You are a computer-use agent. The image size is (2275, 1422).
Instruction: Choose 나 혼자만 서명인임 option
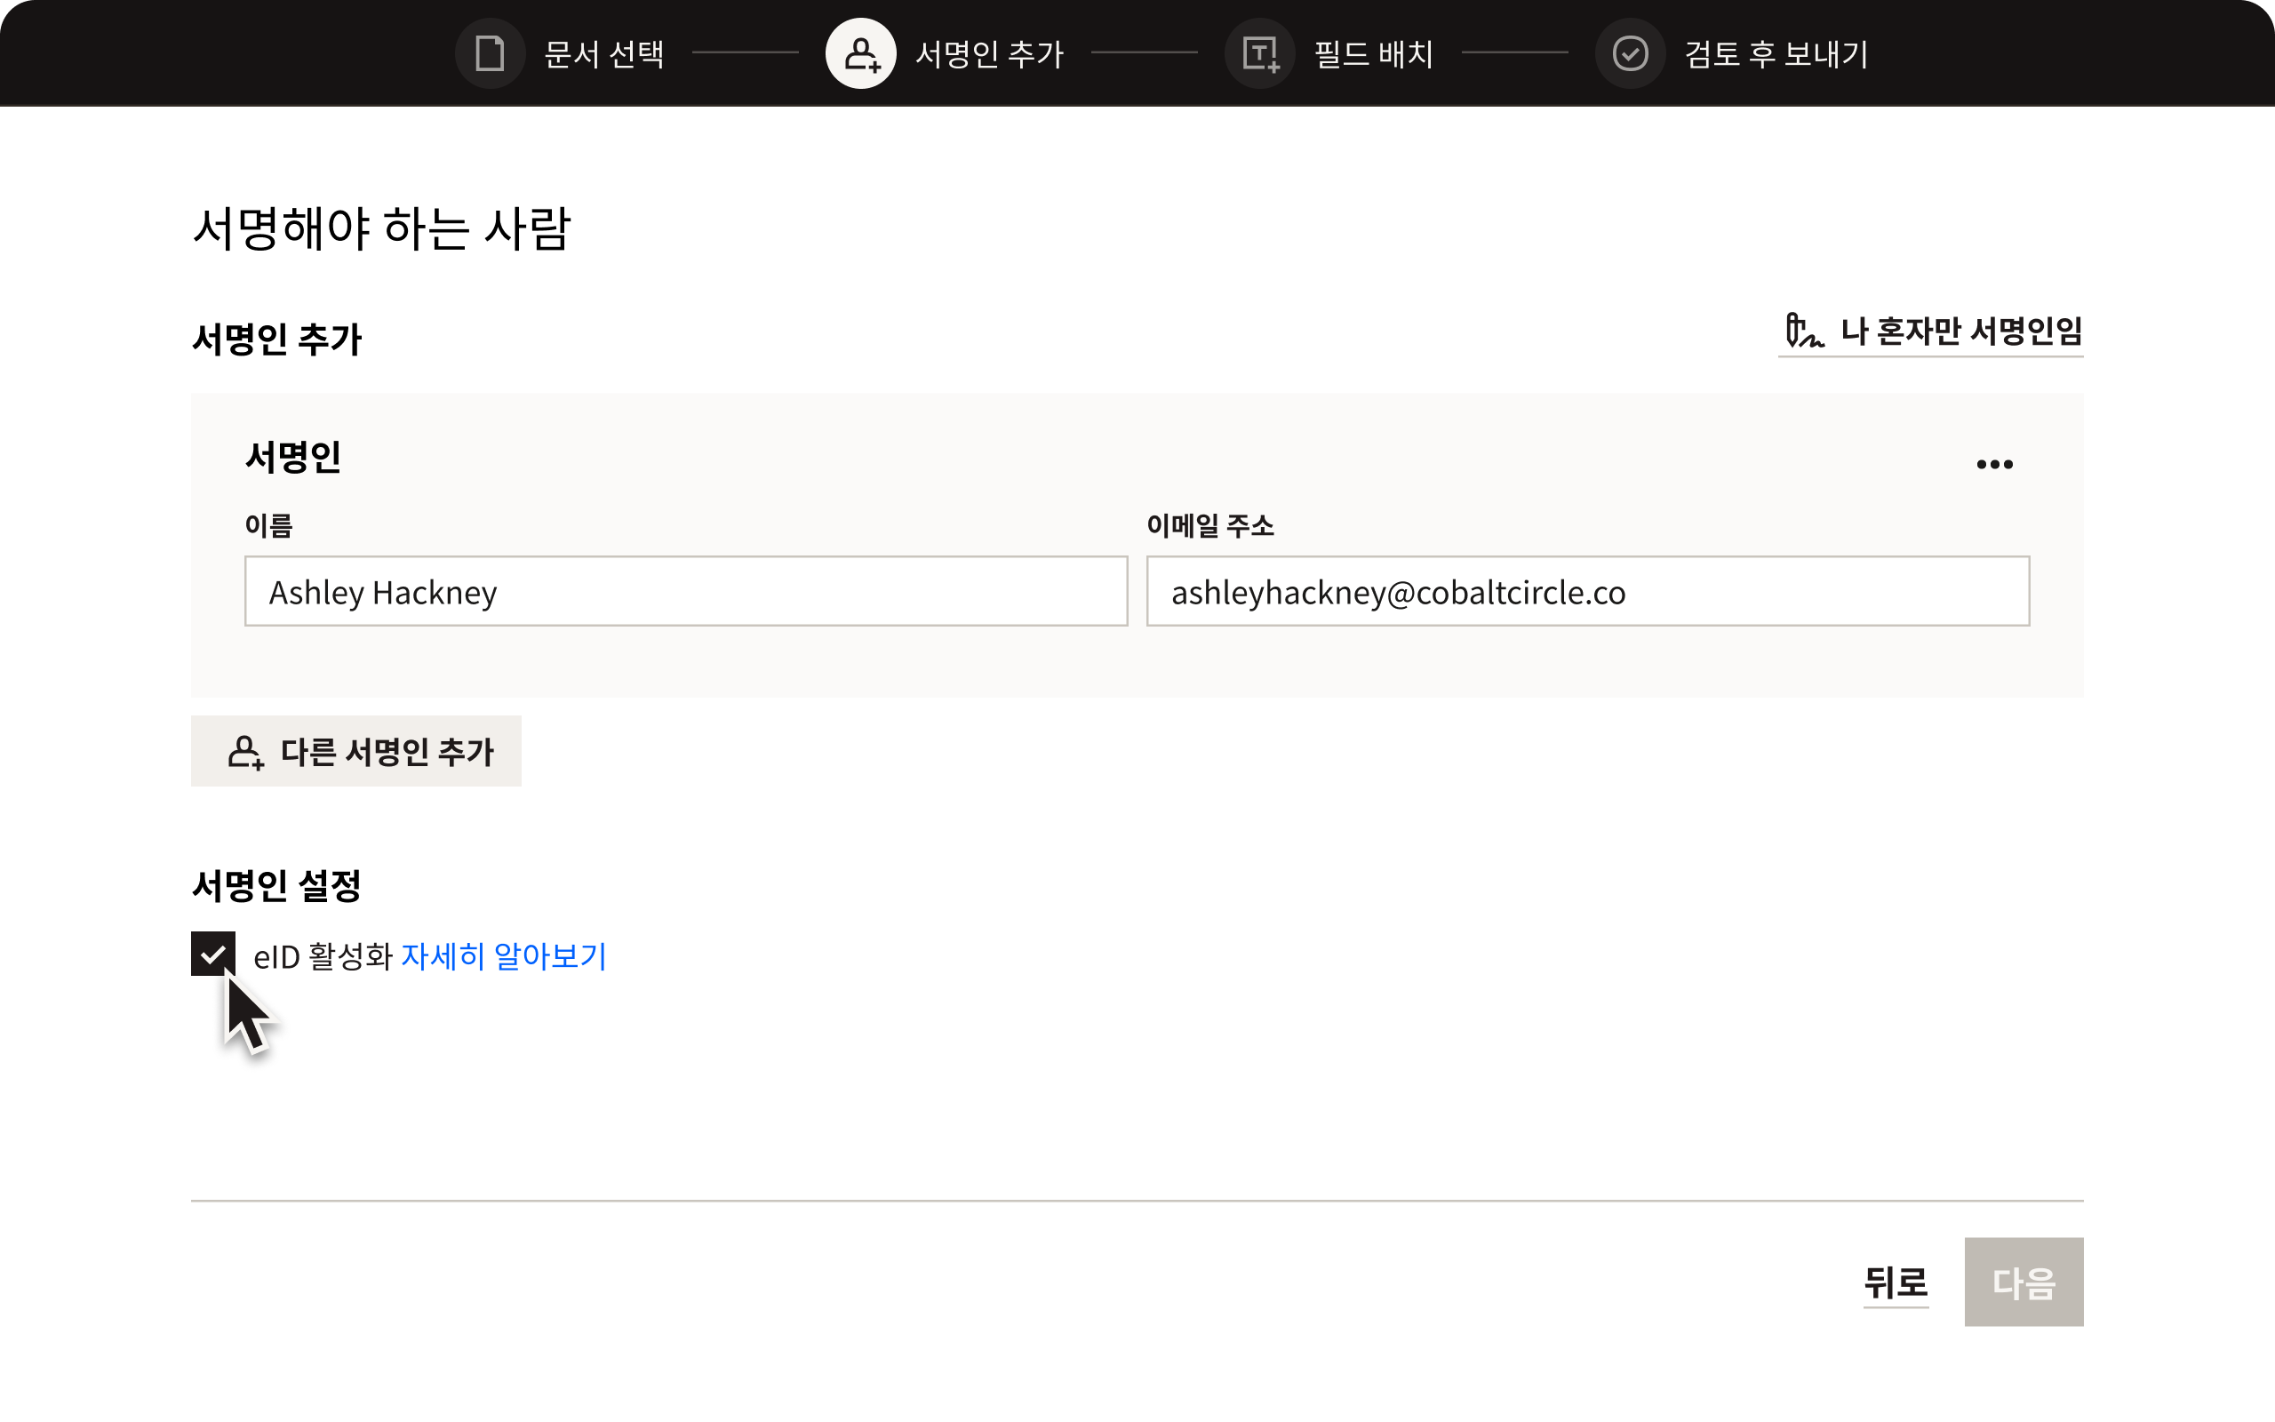[1931, 332]
